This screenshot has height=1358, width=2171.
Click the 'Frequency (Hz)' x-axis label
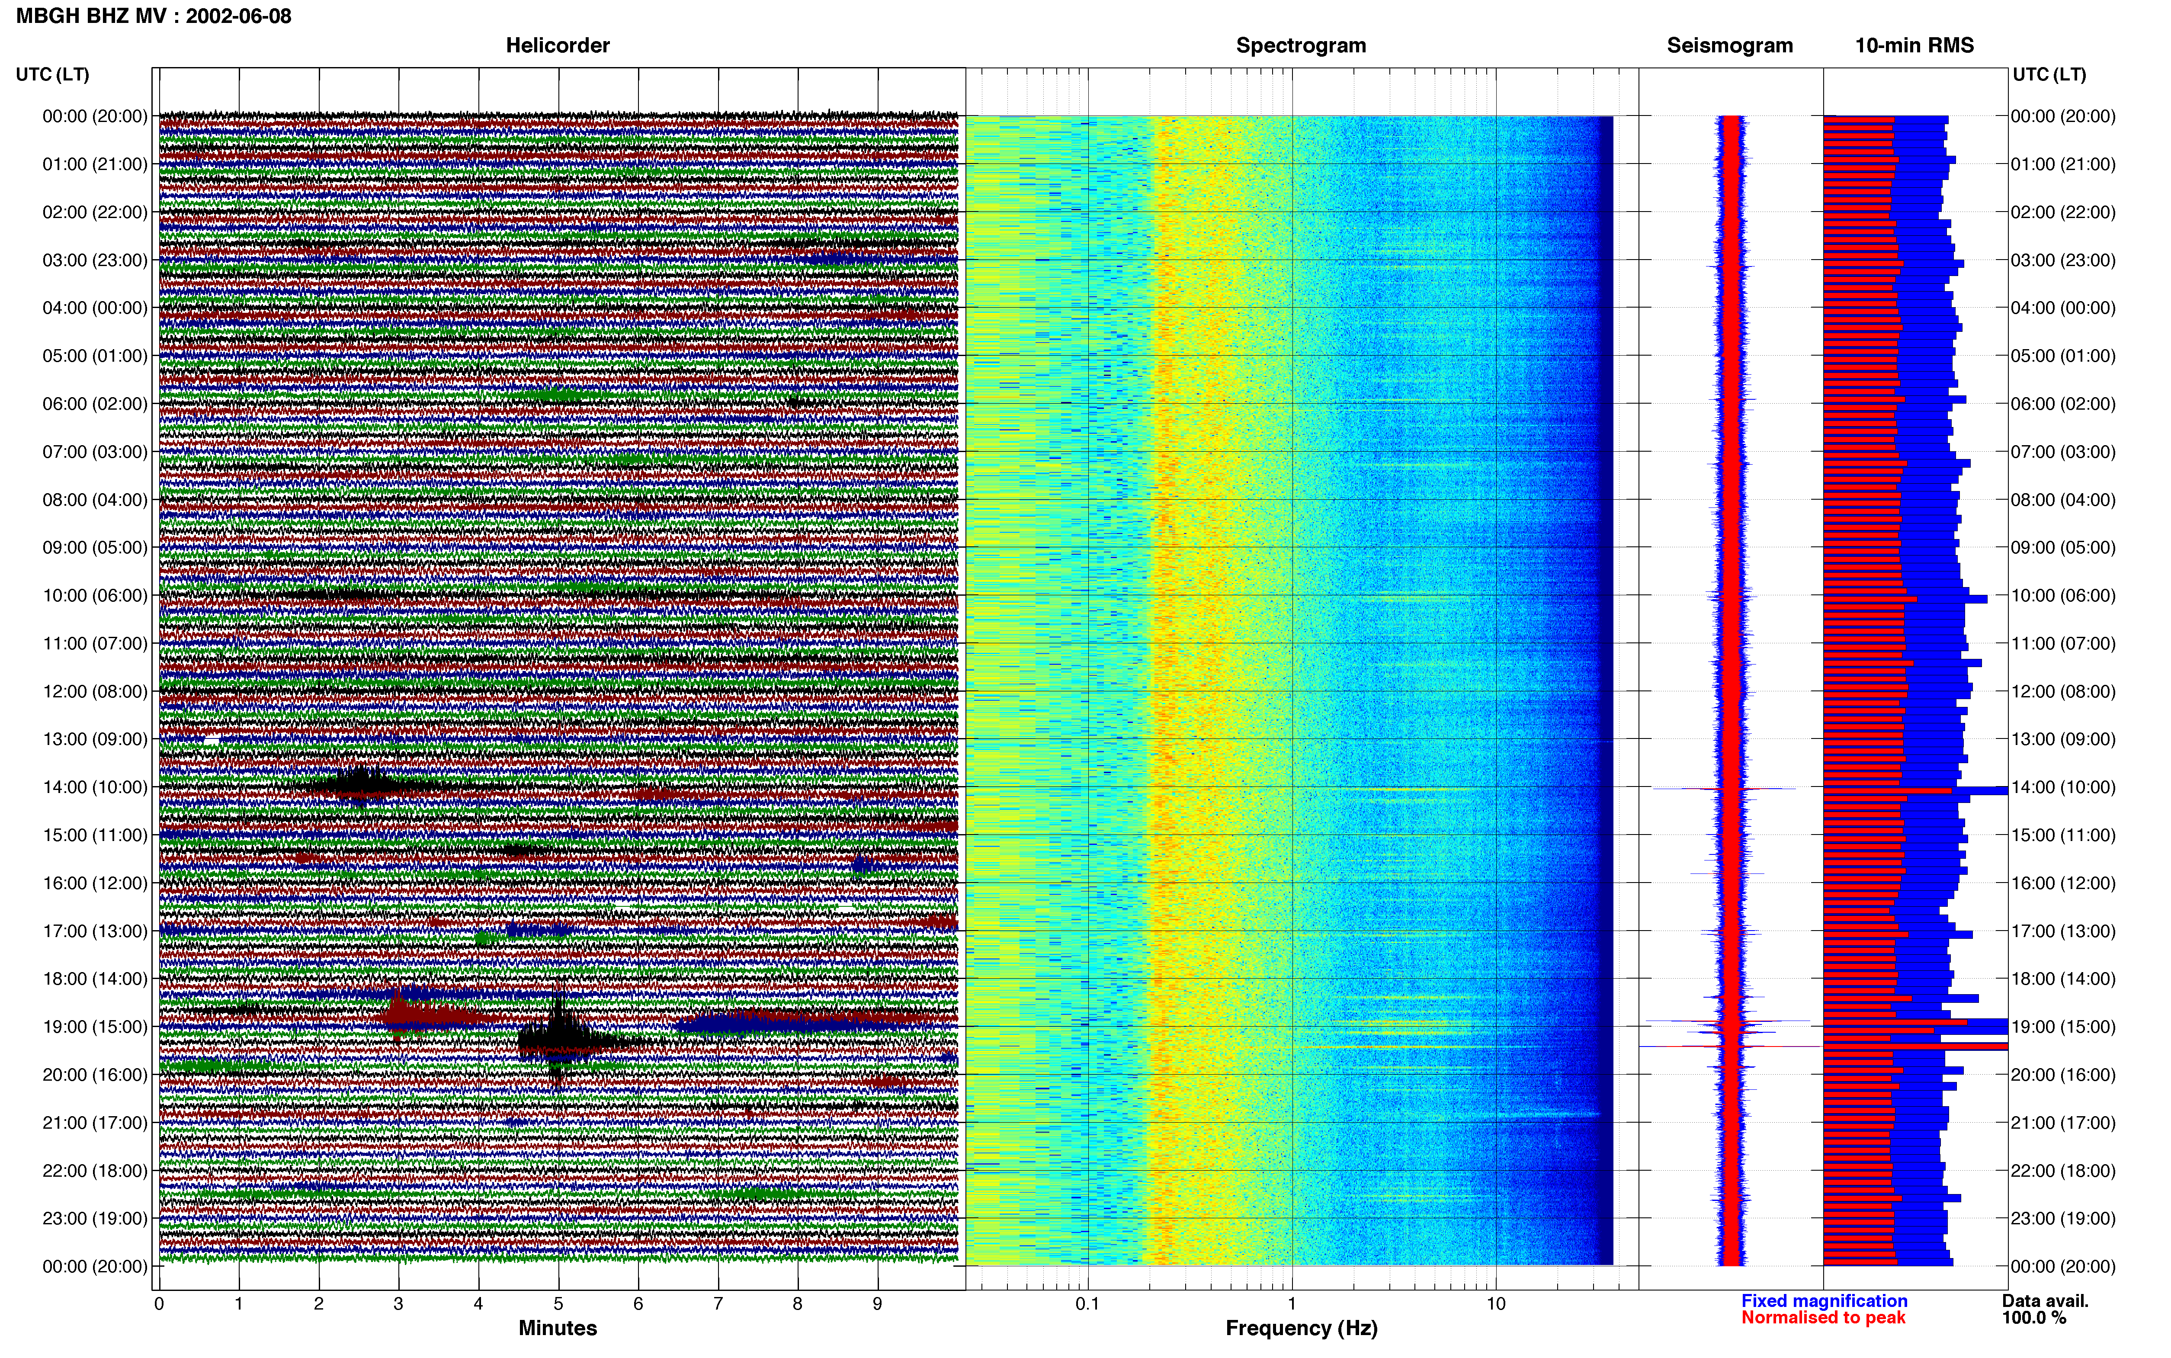pos(1301,1327)
